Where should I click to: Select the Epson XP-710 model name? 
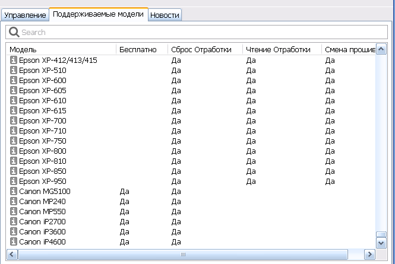pos(43,131)
